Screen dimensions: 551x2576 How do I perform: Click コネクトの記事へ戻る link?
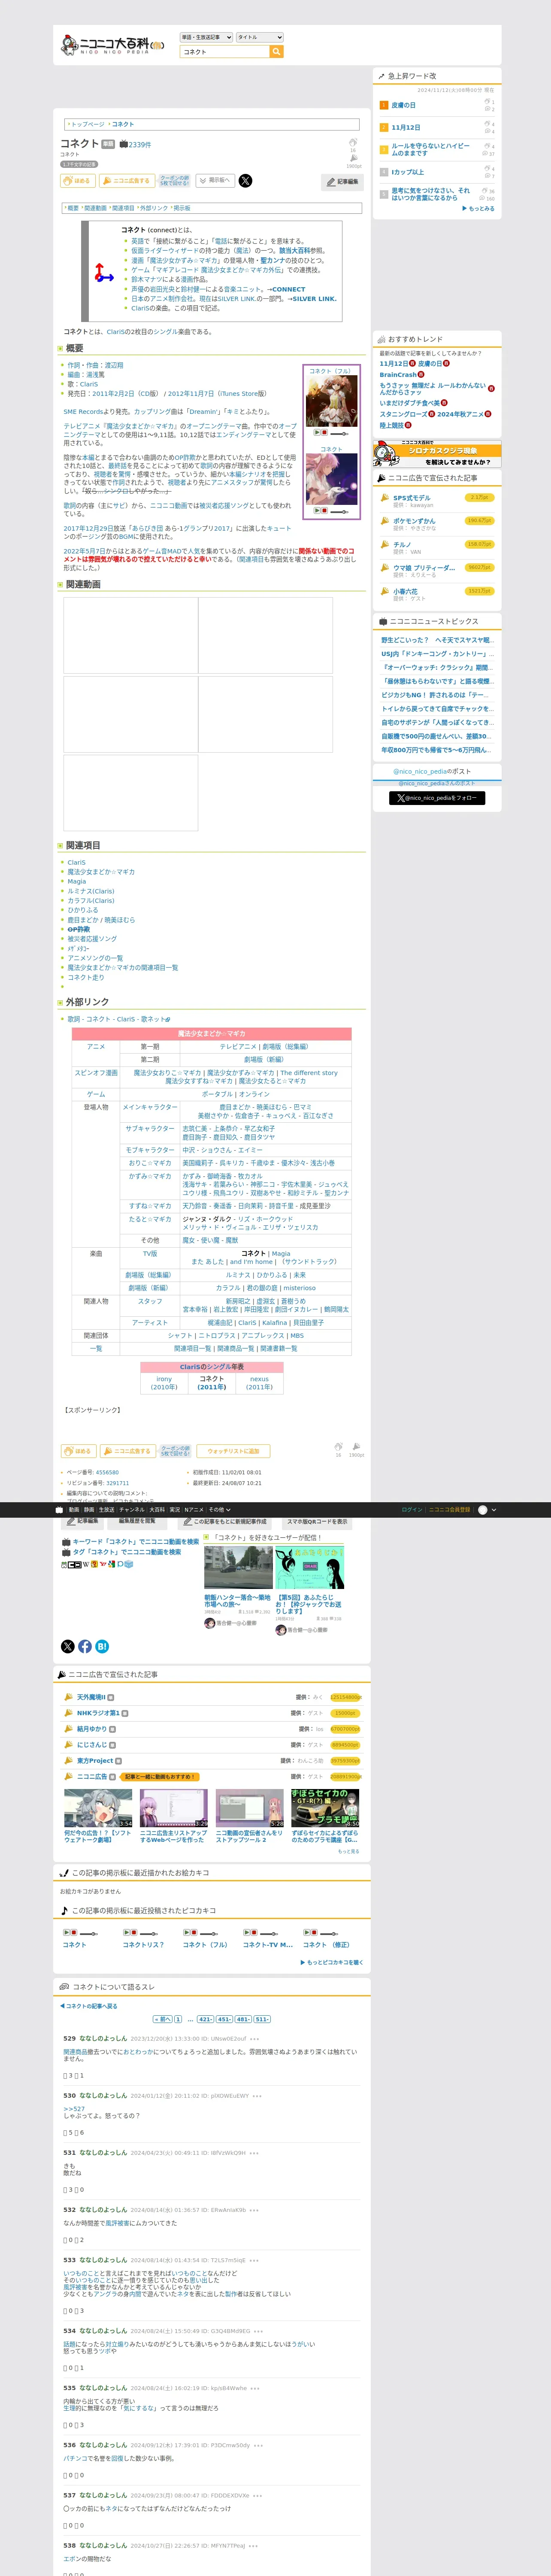pyautogui.click(x=89, y=2006)
